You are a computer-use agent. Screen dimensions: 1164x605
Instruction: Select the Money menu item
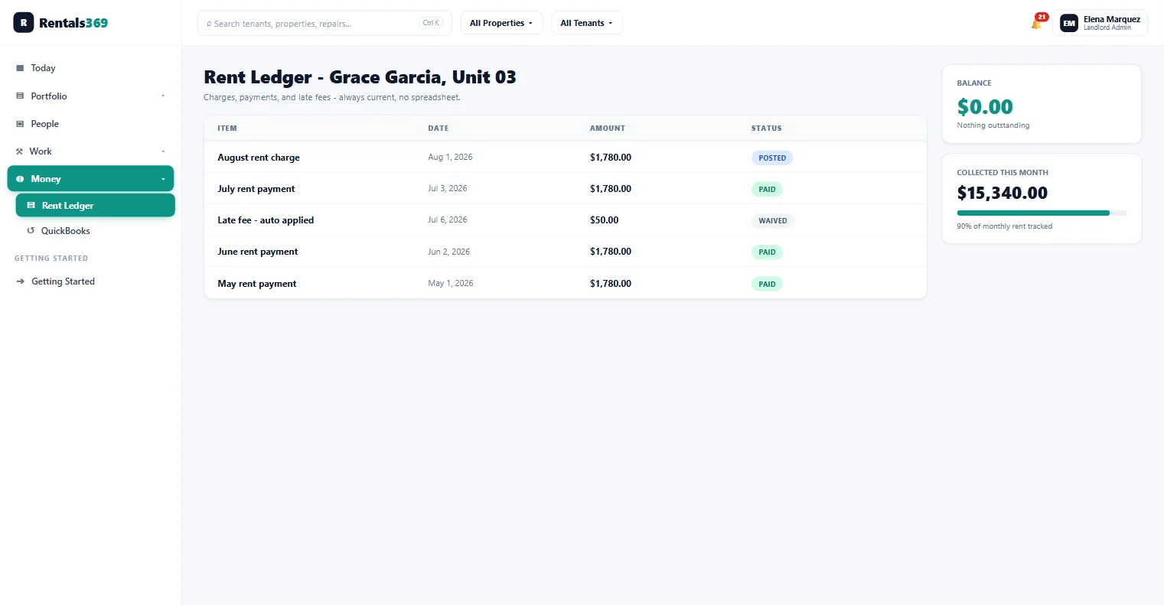pos(90,179)
